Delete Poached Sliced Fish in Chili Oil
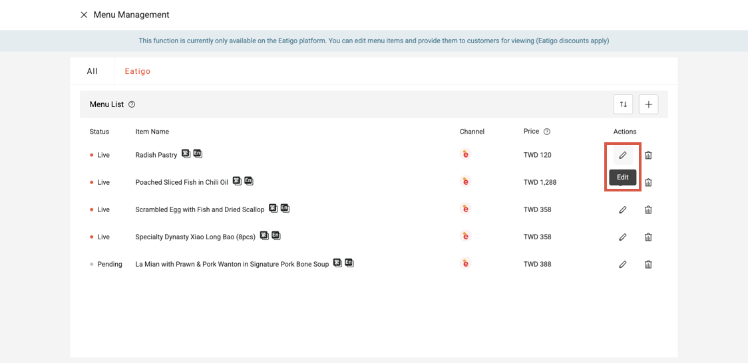The height and width of the screenshot is (363, 748). pyautogui.click(x=648, y=182)
